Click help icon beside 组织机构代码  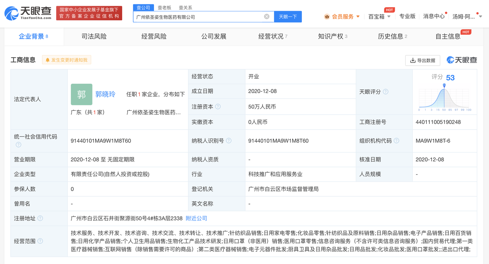396,141
